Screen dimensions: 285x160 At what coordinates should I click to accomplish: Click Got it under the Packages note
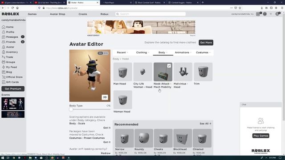[107, 142]
